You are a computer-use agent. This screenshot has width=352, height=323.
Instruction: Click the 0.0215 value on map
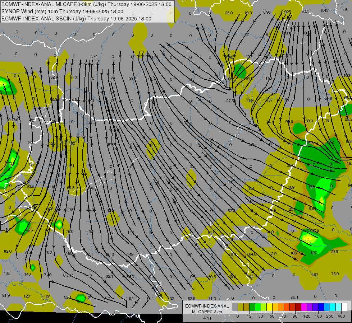pos(313,230)
